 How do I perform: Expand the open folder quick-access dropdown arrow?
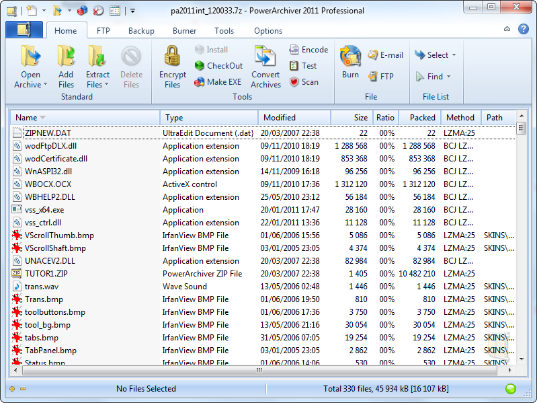(69, 11)
